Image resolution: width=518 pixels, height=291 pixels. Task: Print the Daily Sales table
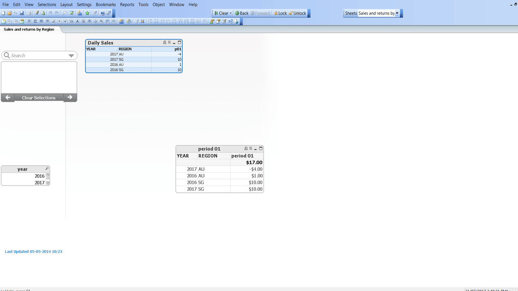165,42
